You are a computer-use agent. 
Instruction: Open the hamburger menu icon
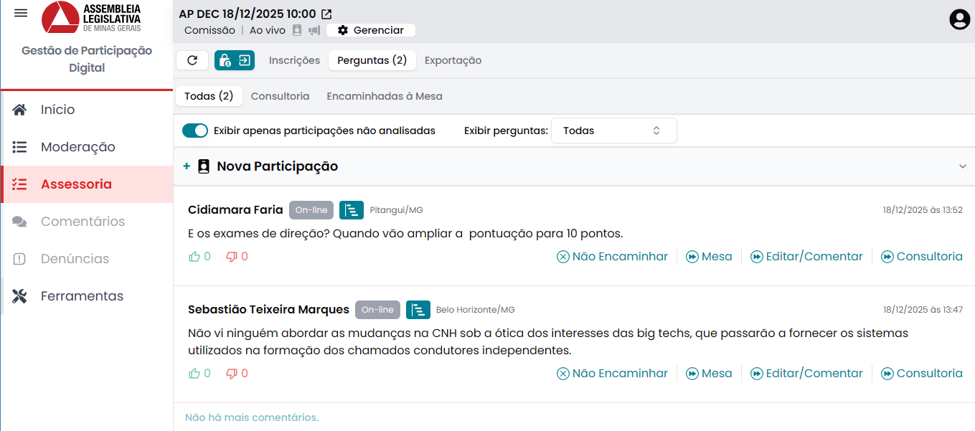[21, 14]
